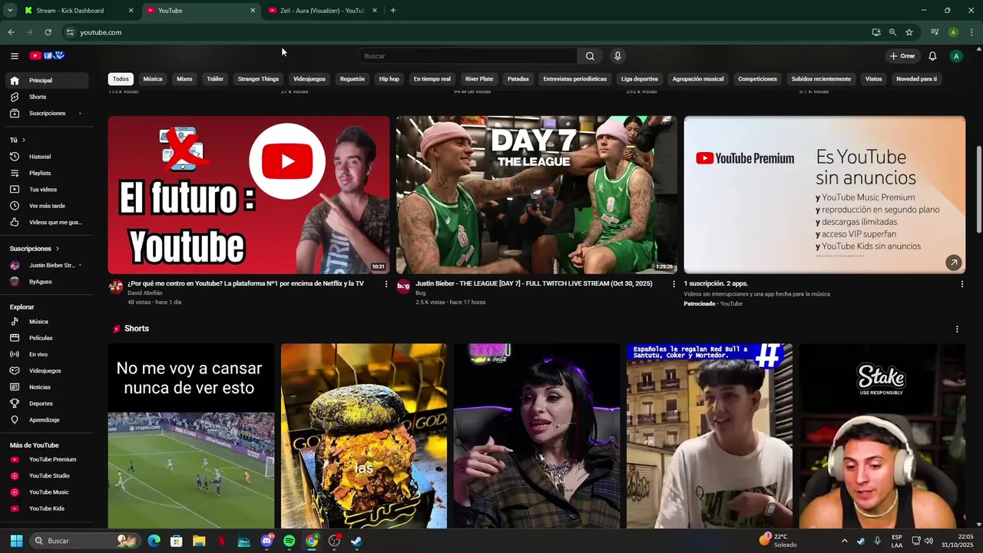Open Videojuegos under Explorar
Viewport: 983px width, 553px height.
tap(46, 371)
